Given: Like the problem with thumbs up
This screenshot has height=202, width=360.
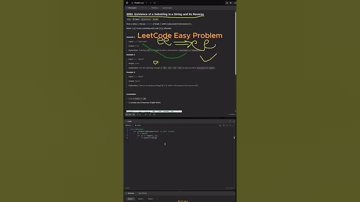Looking at the screenshot, I should (x=128, y=114).
